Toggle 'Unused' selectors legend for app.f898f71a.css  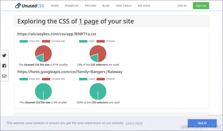105,41
